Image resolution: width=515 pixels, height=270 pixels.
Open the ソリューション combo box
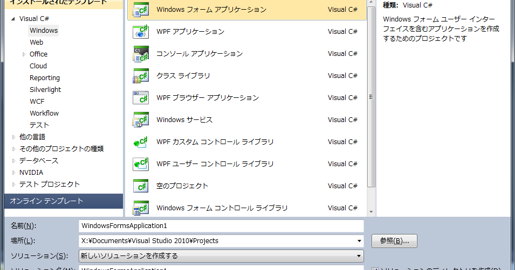tap(221, 256)
